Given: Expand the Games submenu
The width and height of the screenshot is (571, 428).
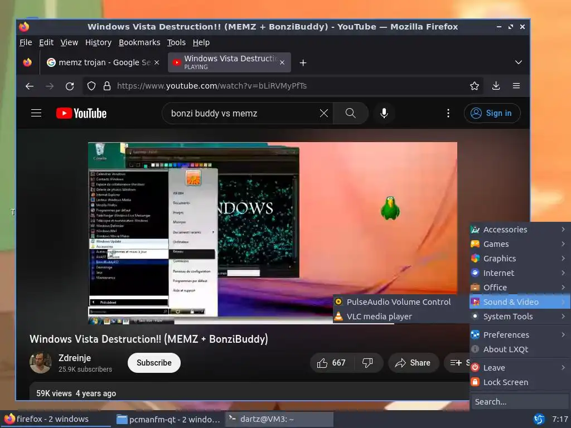Looking at the screenshot, I should point(520,244).
